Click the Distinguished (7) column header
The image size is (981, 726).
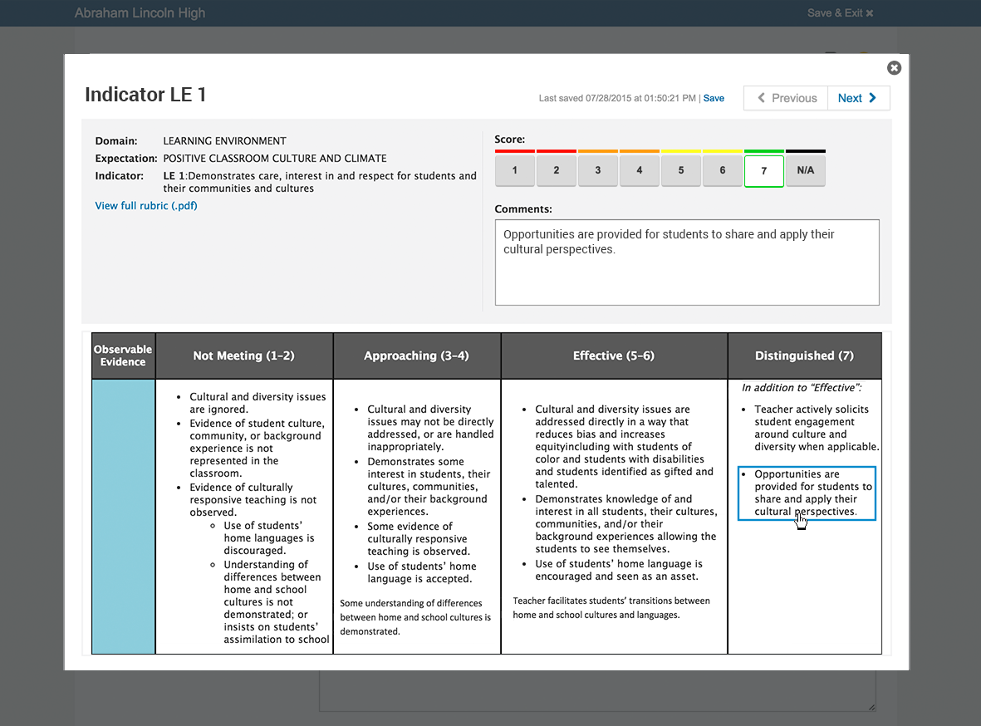[805, 356]
